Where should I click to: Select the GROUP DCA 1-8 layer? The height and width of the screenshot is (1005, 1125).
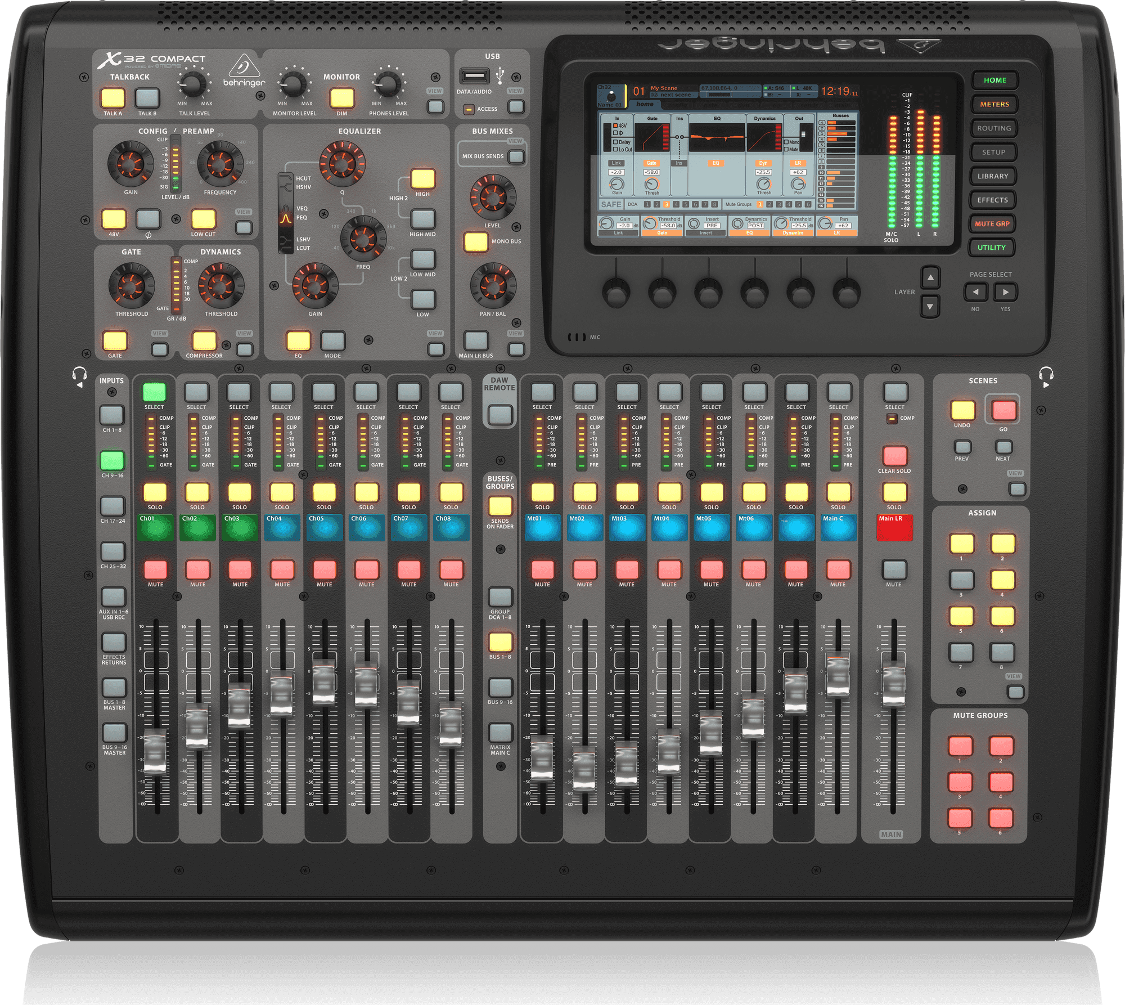(x=500, y=597)
